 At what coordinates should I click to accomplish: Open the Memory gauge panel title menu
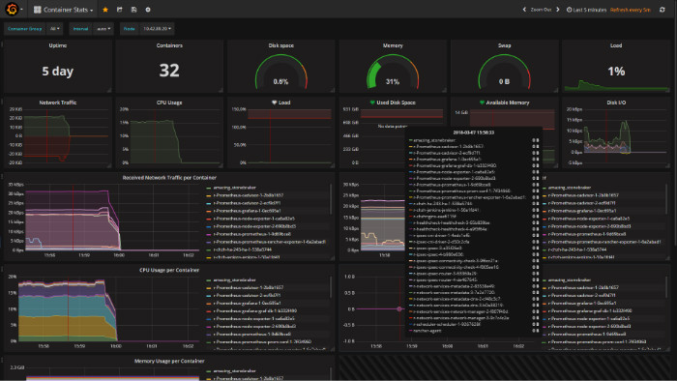393,45
